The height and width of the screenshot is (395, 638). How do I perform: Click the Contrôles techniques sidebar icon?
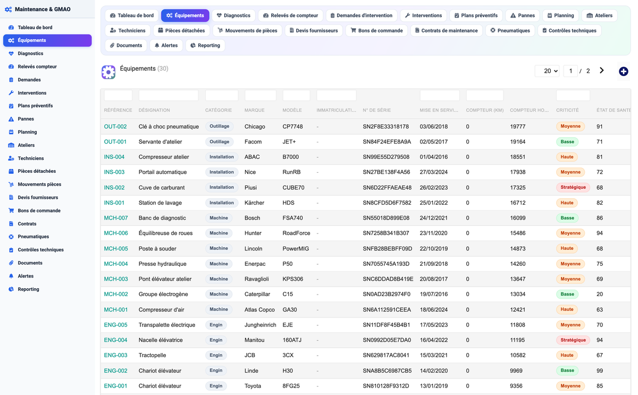[x=11, y=250]
